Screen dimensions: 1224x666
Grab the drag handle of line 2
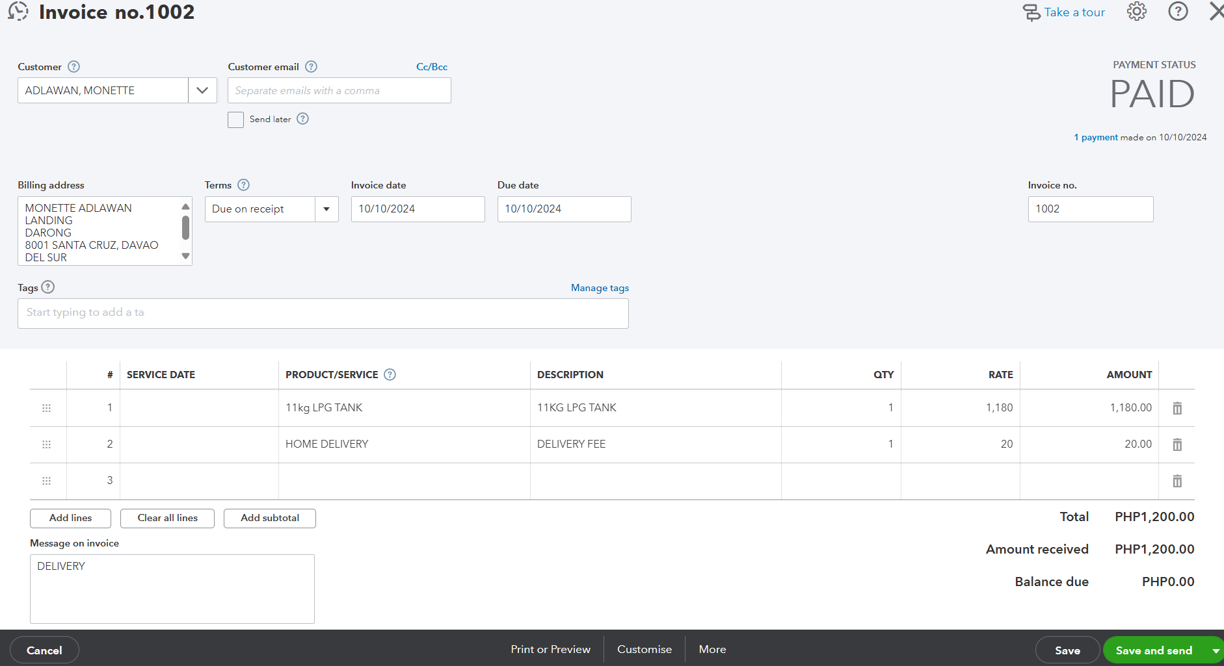click(46, 444)
